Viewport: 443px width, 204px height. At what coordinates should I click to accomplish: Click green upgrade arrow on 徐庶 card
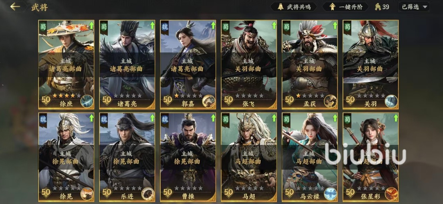91,25
